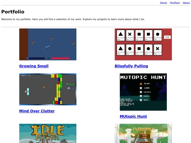Image resolution: width=191 pixels, height=143 pixels.
Task: Go to the Portfolio navigation link
Action: (175, 3)
